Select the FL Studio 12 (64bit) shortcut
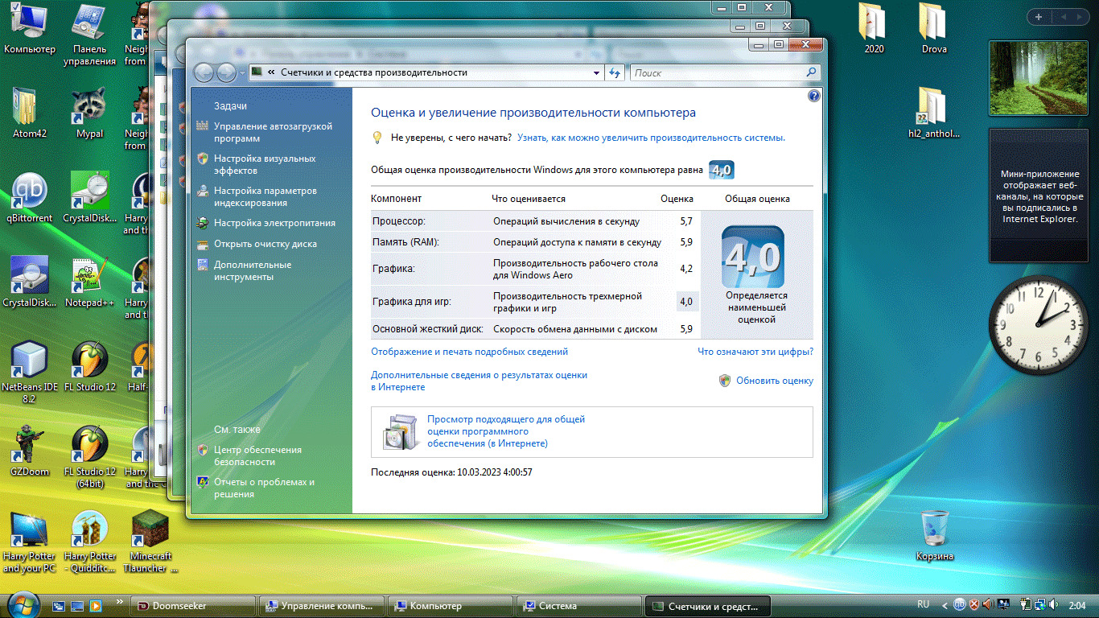 [90, 457]
